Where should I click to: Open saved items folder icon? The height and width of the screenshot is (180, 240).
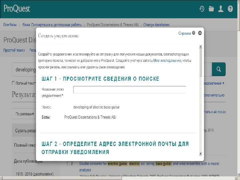coord(211,9)
